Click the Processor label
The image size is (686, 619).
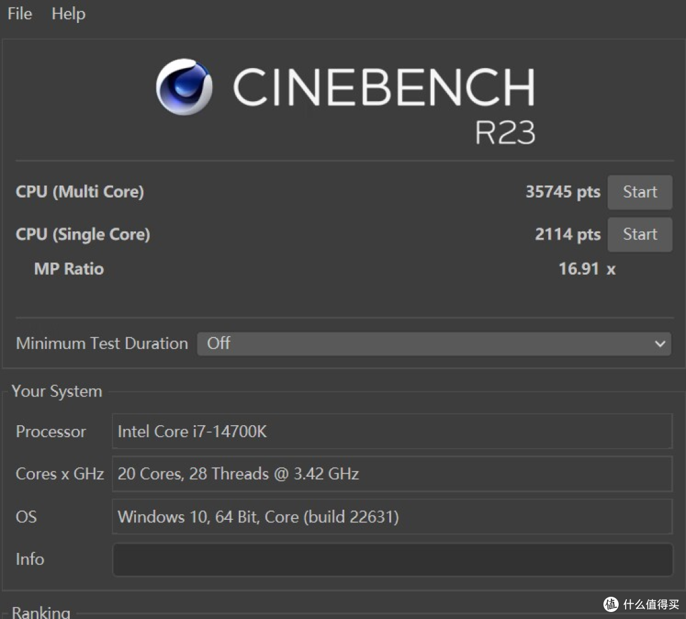pos(51,432)
